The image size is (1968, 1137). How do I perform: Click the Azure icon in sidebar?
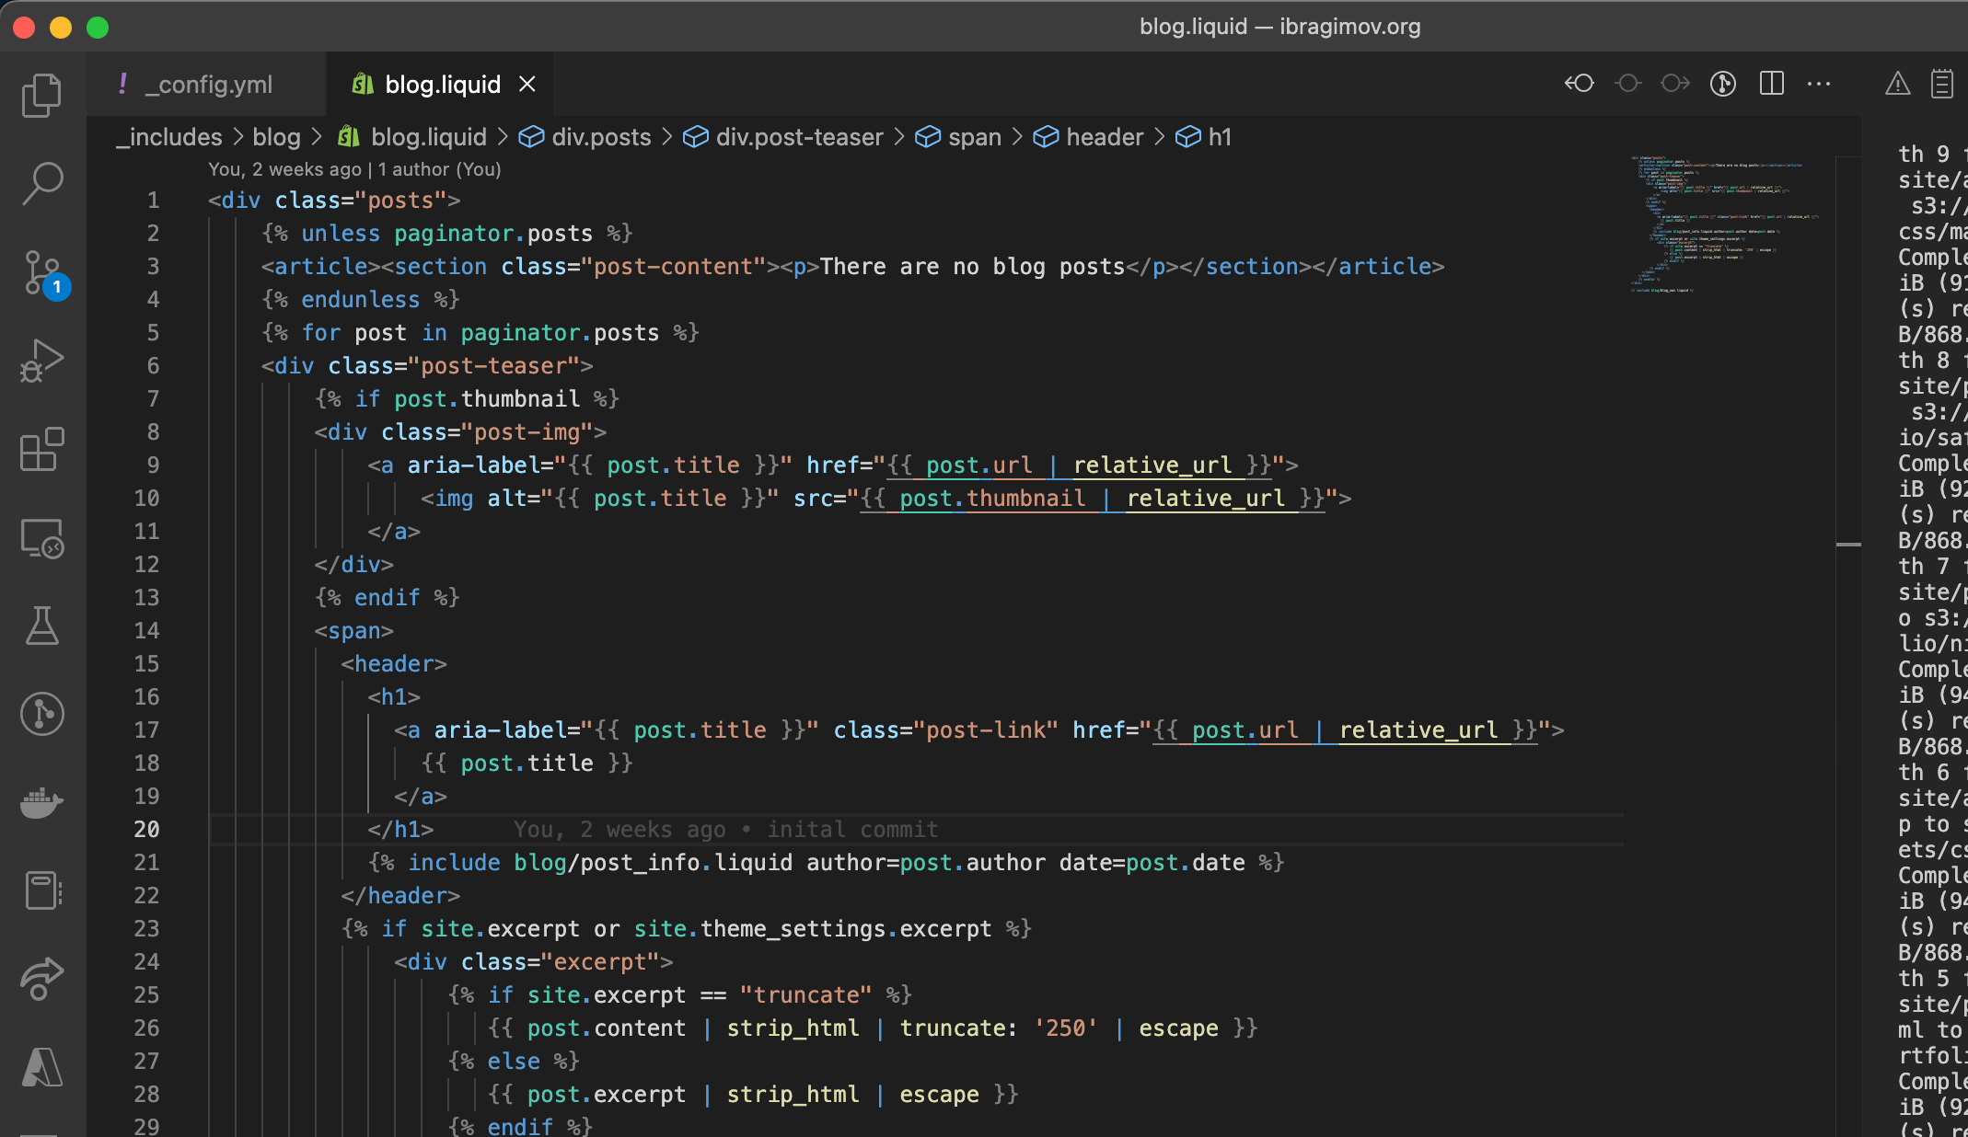coord(41,1067)
